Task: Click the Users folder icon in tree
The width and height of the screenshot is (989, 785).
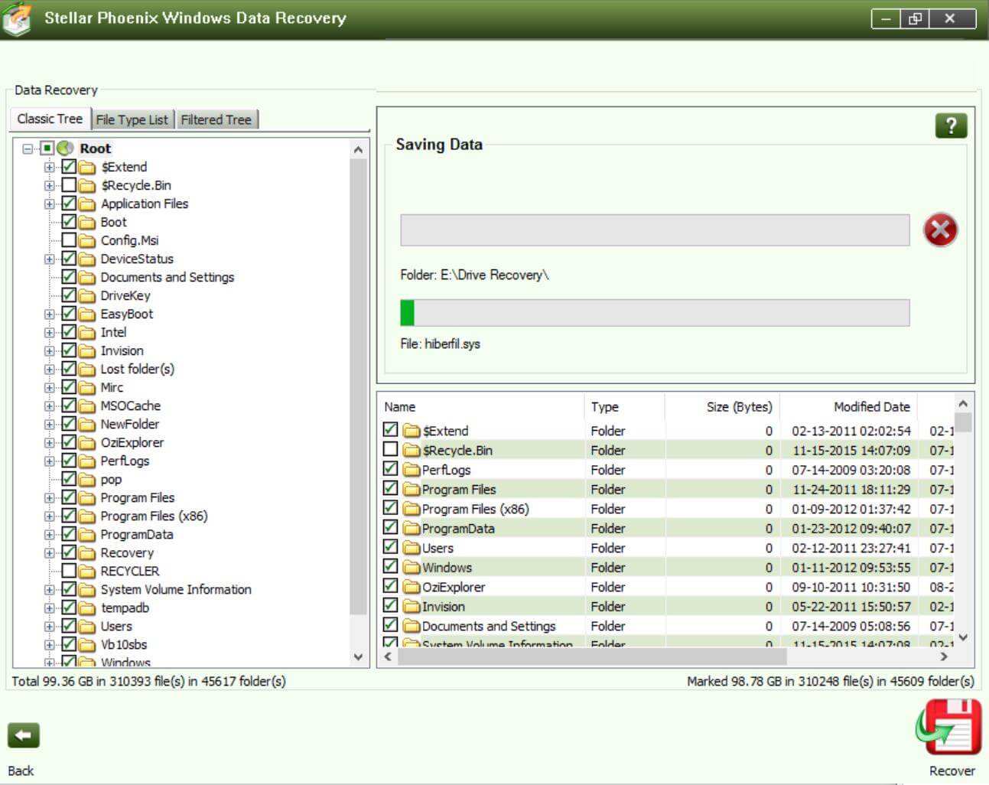Action: [x=87, y=627]
